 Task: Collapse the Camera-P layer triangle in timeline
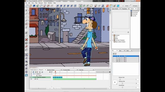tap(34, 74)
